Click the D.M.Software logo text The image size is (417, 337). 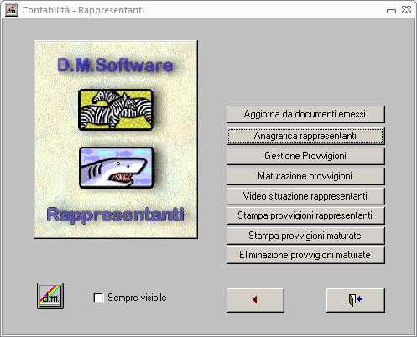coord(115,65)
